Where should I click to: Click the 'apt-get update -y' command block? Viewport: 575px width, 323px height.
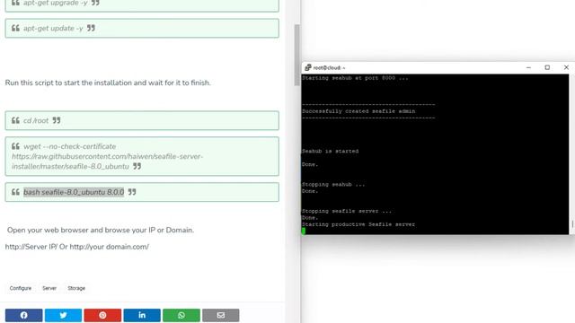click(x=142, y=28)
